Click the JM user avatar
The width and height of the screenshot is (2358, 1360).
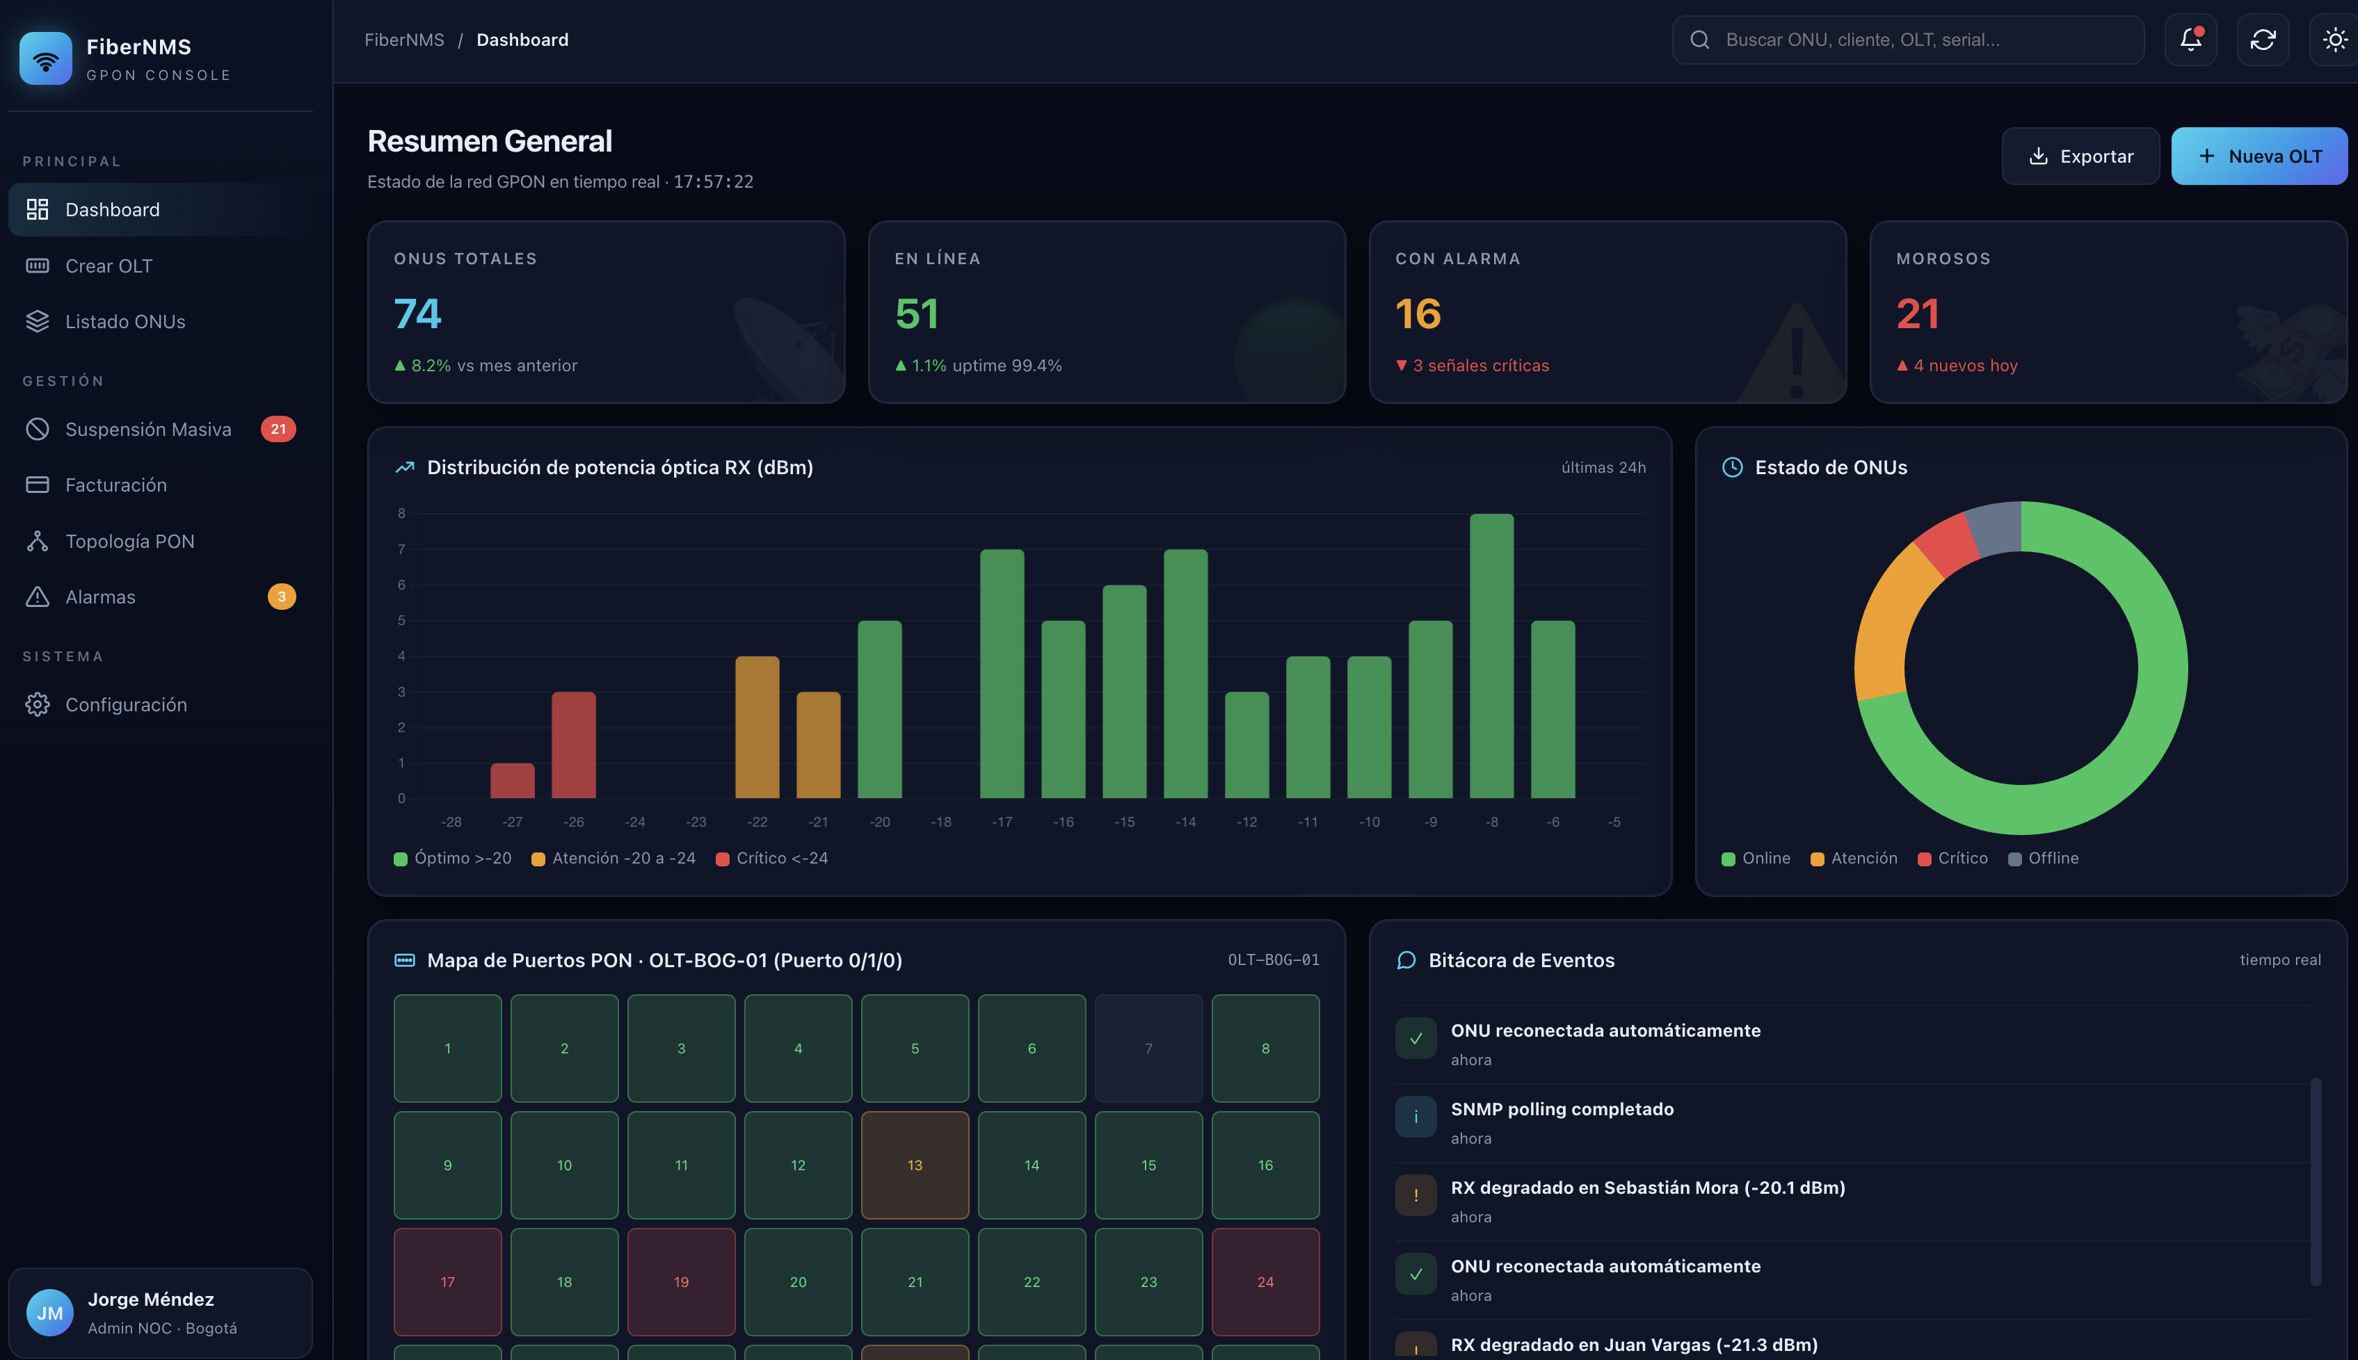[51, 1312]
